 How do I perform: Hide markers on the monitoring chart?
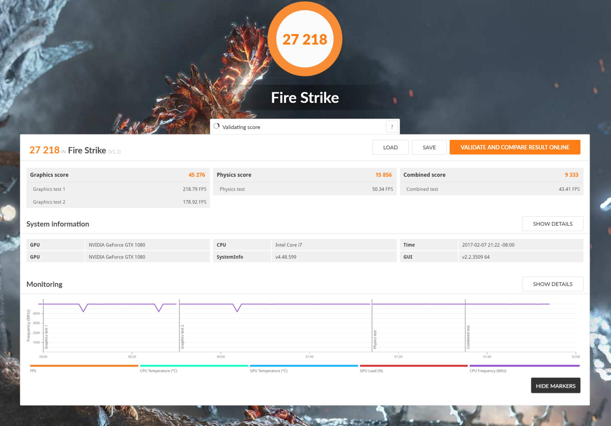point(555,386)
